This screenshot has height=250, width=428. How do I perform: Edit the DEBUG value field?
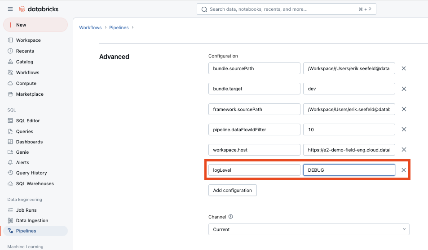coord(349,170)
